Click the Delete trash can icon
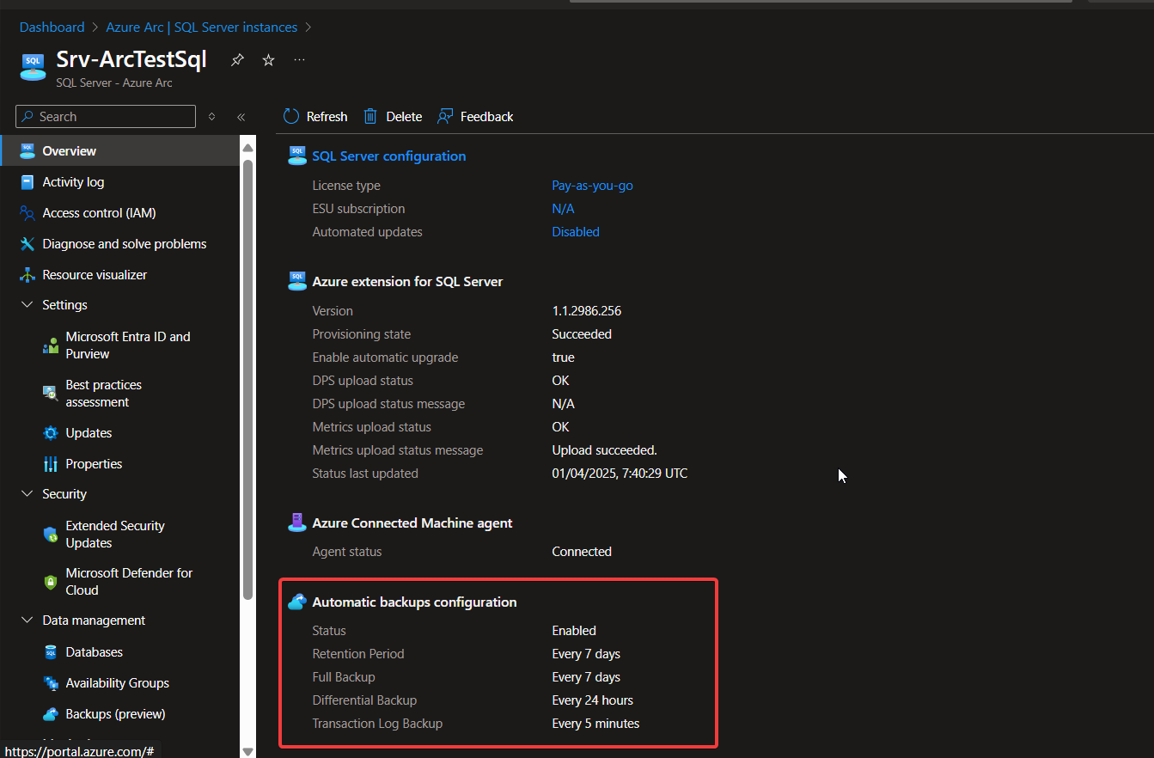 (x=370, y=117)
